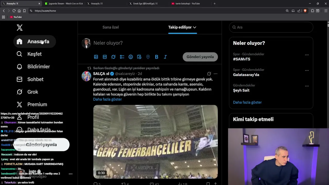
Task: Open the YouTube bookmark
Action: tap(16, 17)
